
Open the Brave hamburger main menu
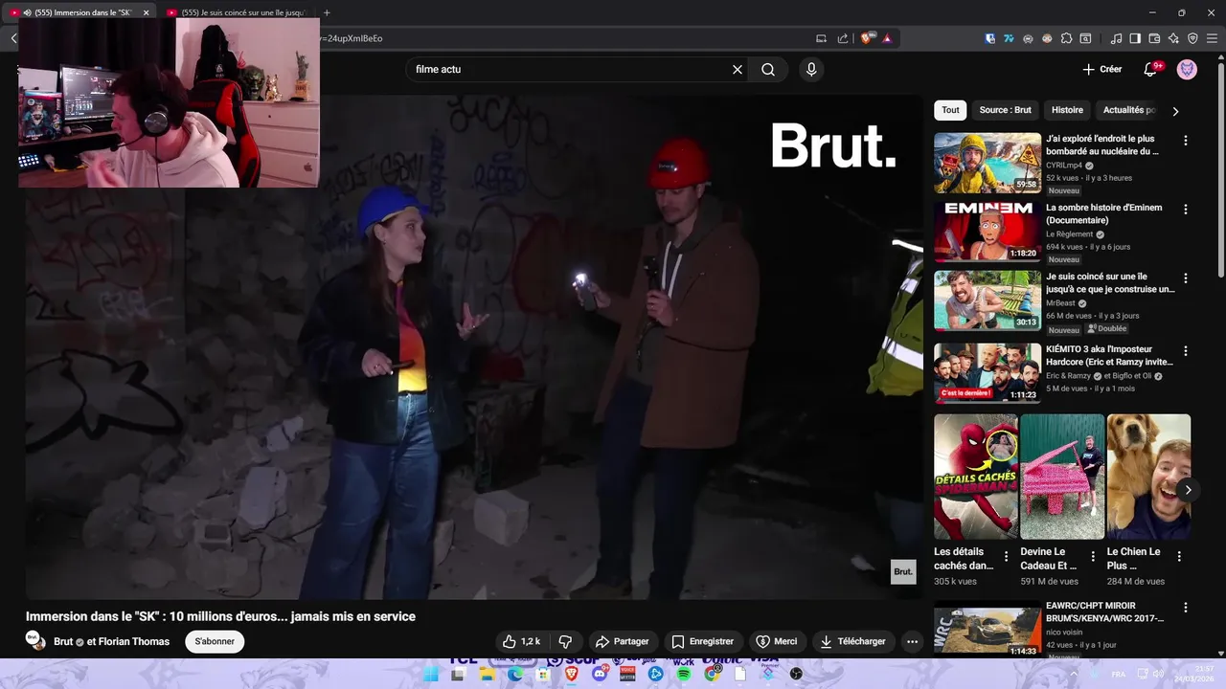(x=1212, y=38)
